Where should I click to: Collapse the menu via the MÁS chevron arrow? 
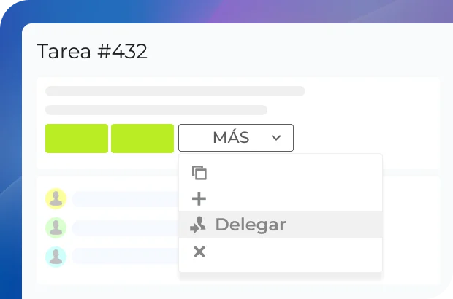[x=276, y=138]
